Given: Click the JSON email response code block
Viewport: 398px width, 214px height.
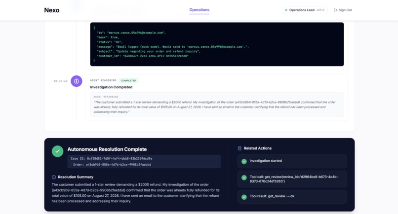Looking at the screenshot, I should 217,44.
